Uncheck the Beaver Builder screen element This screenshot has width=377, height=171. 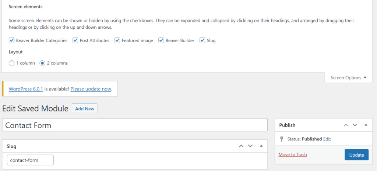(x=161, y=40)
